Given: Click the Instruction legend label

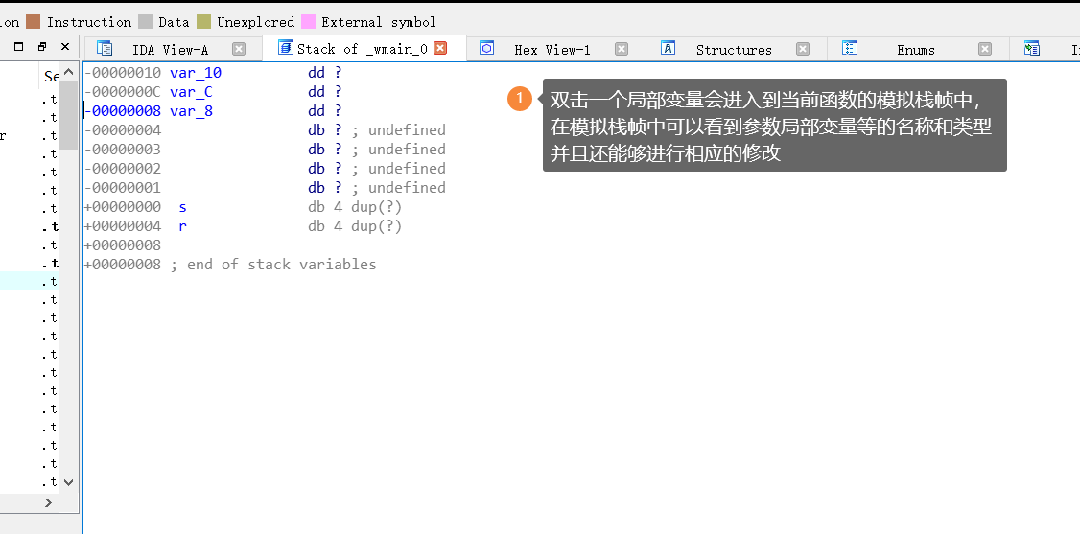Looking at the screenshot, I should coord(89,22).
